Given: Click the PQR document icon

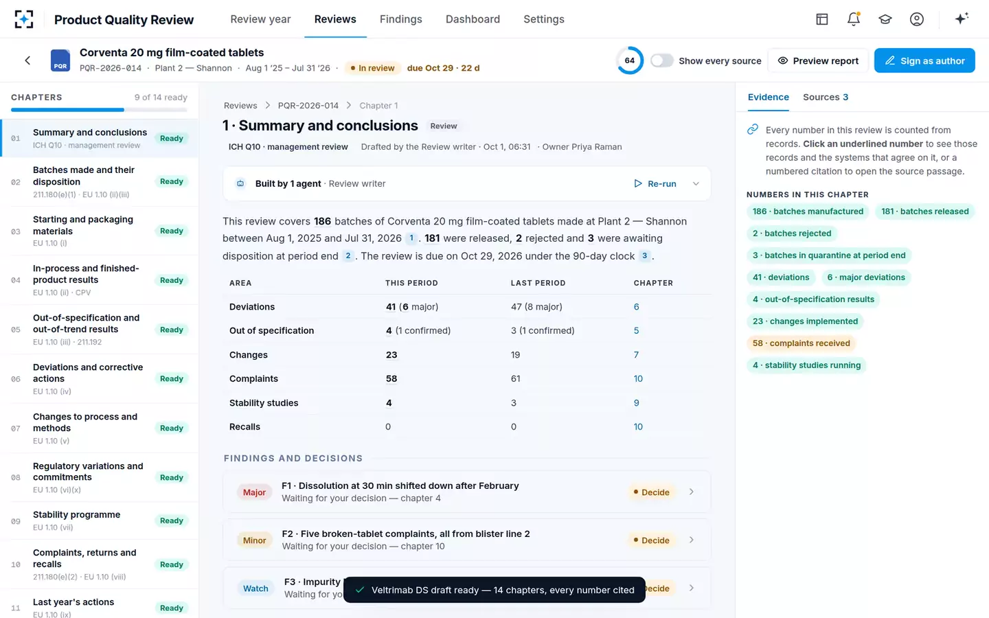Looking at the screenshot, I should coord(60,60).
